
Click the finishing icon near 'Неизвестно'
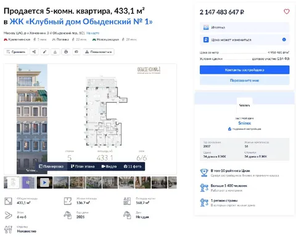8,230
